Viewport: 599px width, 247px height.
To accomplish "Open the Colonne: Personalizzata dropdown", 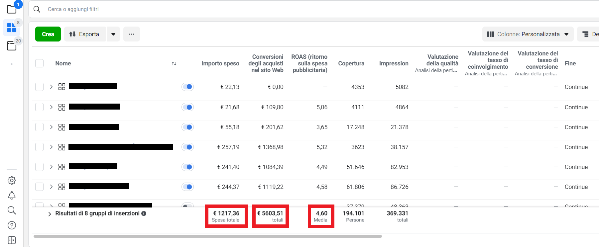I will pos(528,34).
